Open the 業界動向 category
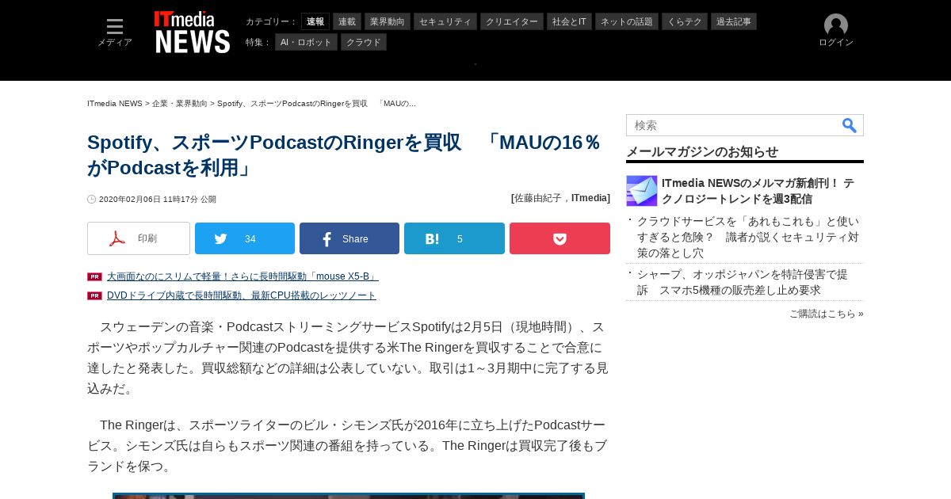The width and height of the screenshot is (951, 499). (x=388, y=21)
